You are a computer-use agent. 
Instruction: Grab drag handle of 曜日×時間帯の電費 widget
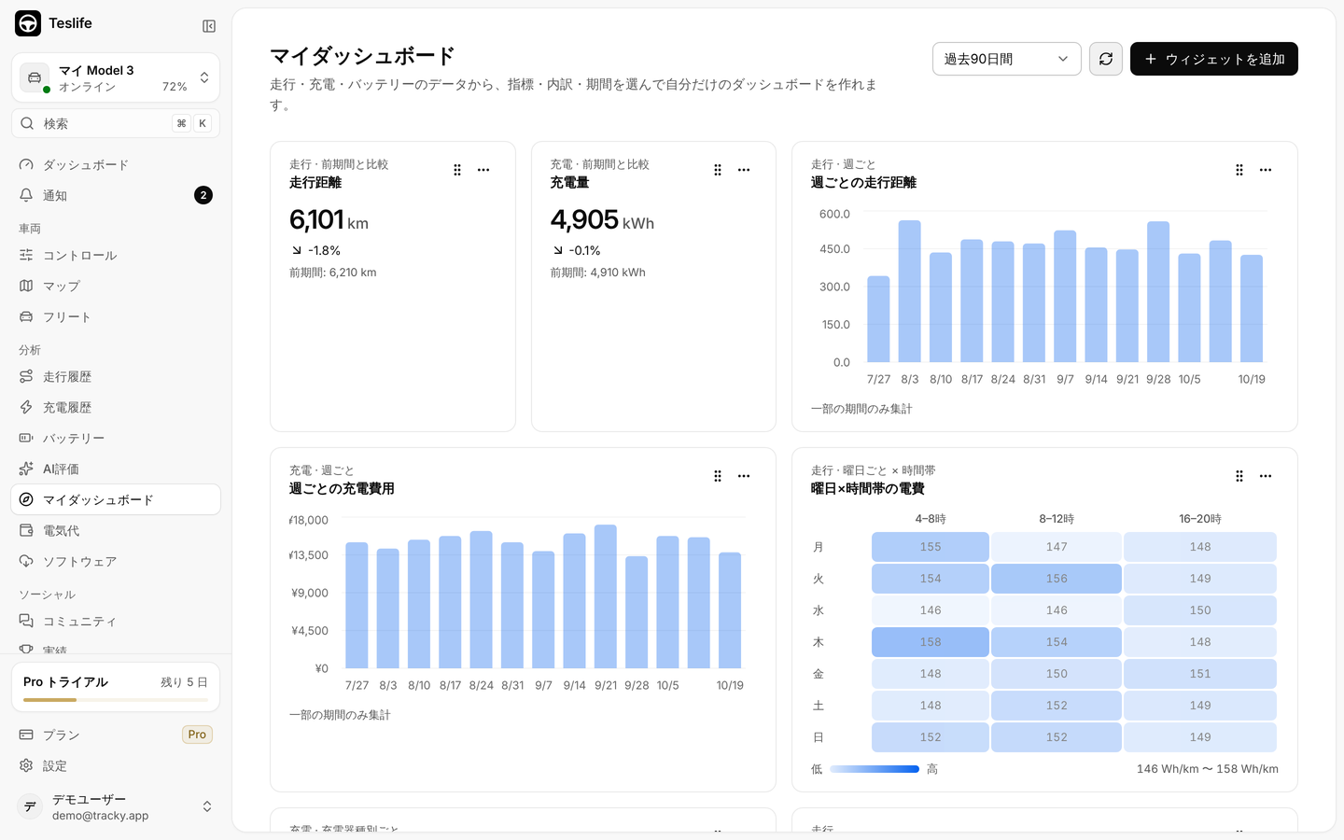pyautogui.click(x=1239, y=476)
